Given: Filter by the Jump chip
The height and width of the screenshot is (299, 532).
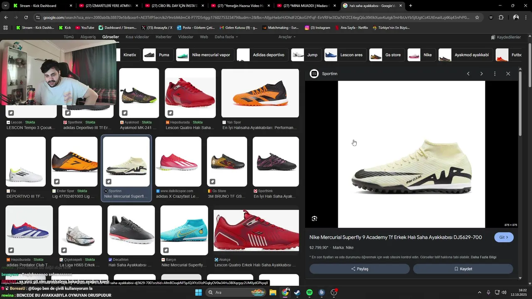Looking at the screenshot, I should pos(306,55).
